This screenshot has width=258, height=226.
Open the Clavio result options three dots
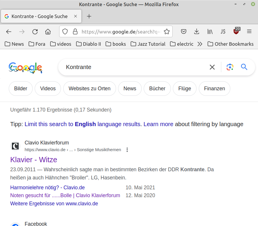click(127, 150)
